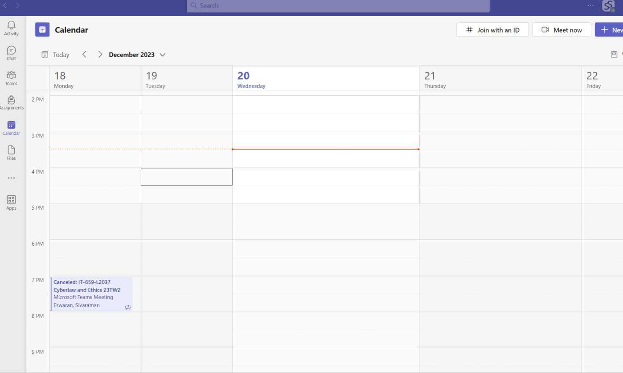Open Files from the sidebar

tap(11, 153)
